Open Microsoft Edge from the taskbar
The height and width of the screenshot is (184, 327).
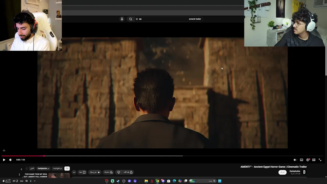(174, 181)
